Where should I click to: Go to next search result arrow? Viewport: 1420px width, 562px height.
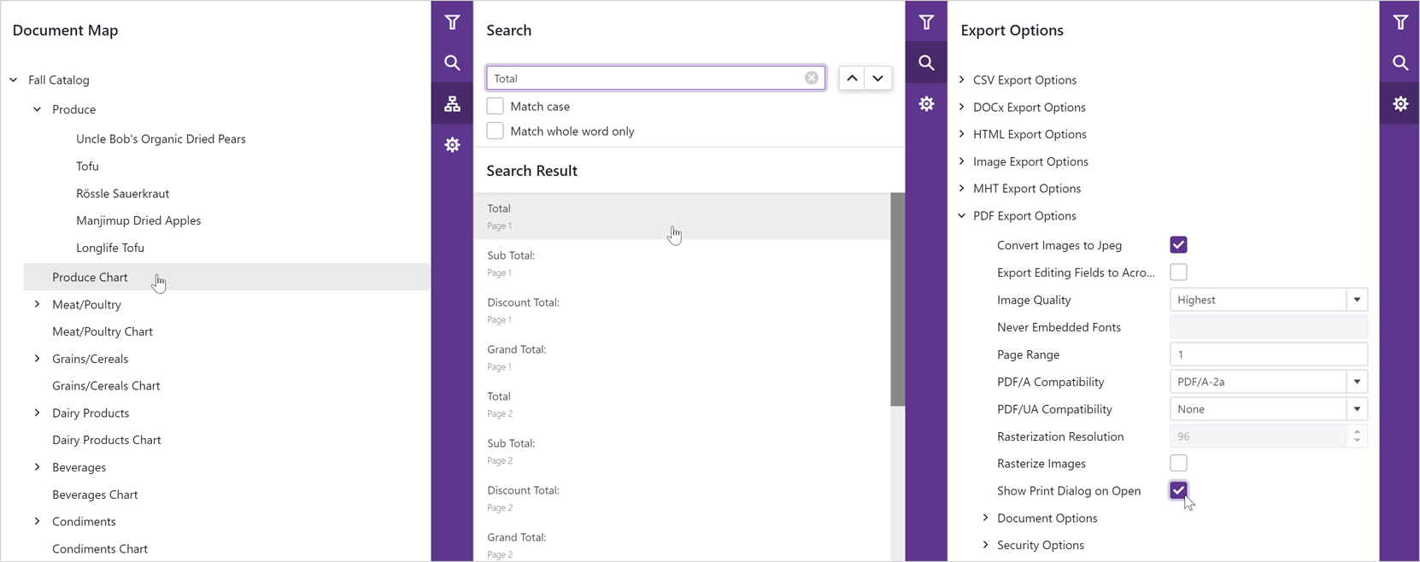(878, 79)
